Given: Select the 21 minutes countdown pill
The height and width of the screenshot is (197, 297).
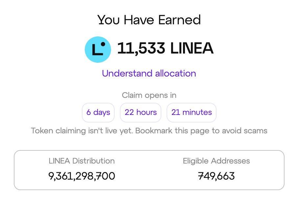Looking at the screenshot, I should tap(192, 112).
